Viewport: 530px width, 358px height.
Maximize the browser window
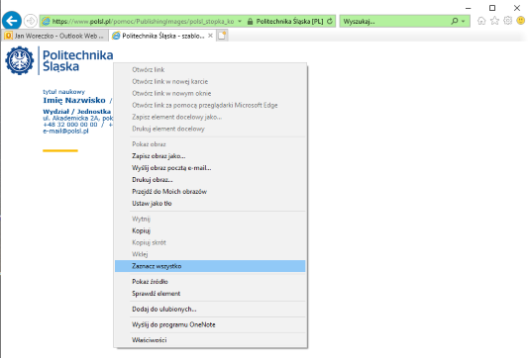click(x=492, y=8)
